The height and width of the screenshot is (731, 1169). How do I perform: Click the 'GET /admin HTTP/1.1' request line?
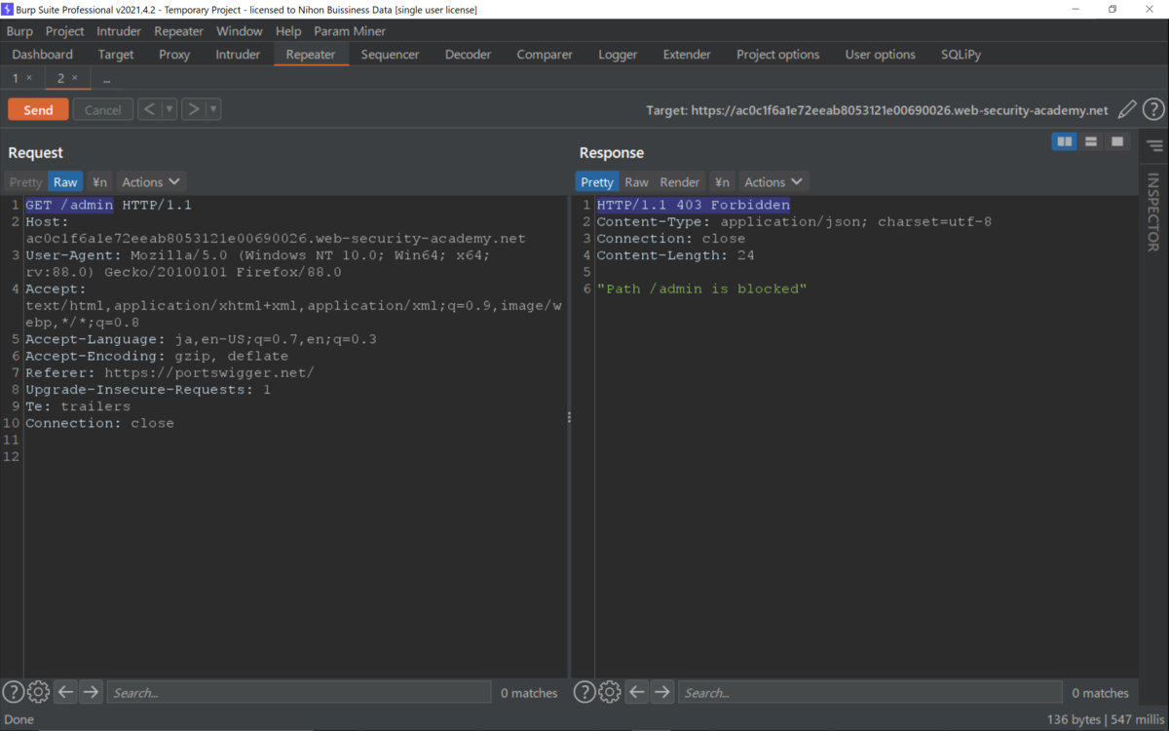coord(108,205)
